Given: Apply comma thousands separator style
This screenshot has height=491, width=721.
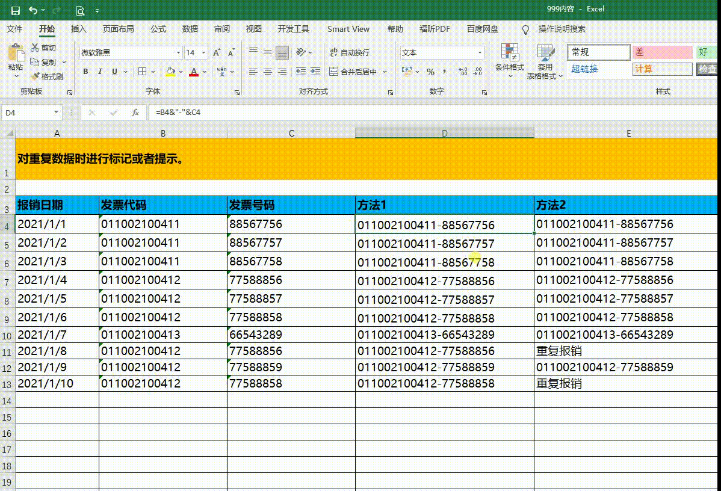Looking at the screenshot, I should point(445,72).
